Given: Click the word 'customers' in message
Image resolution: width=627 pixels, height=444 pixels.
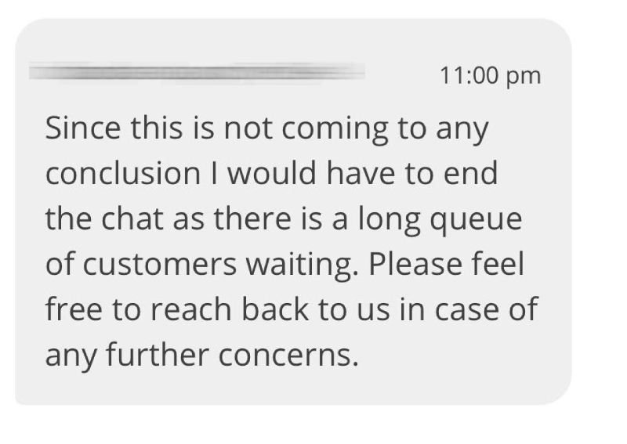Looking at the screenshot, I should click(160, 265).
